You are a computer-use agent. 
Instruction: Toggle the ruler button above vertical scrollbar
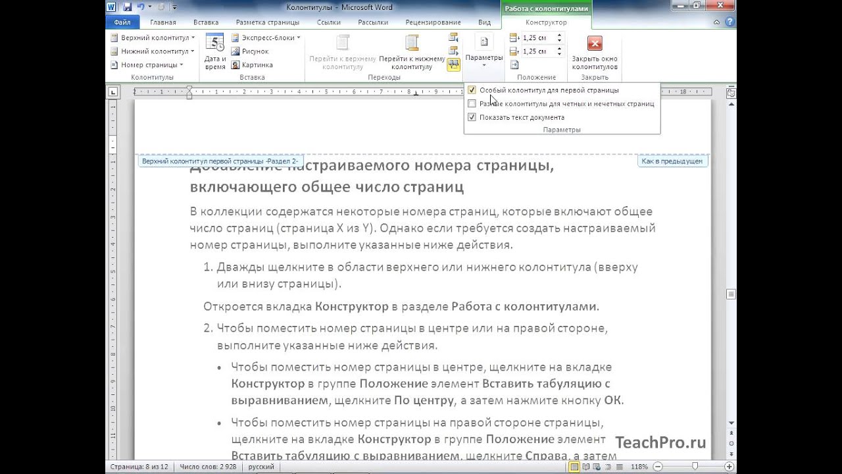click(x=731, y=93)
